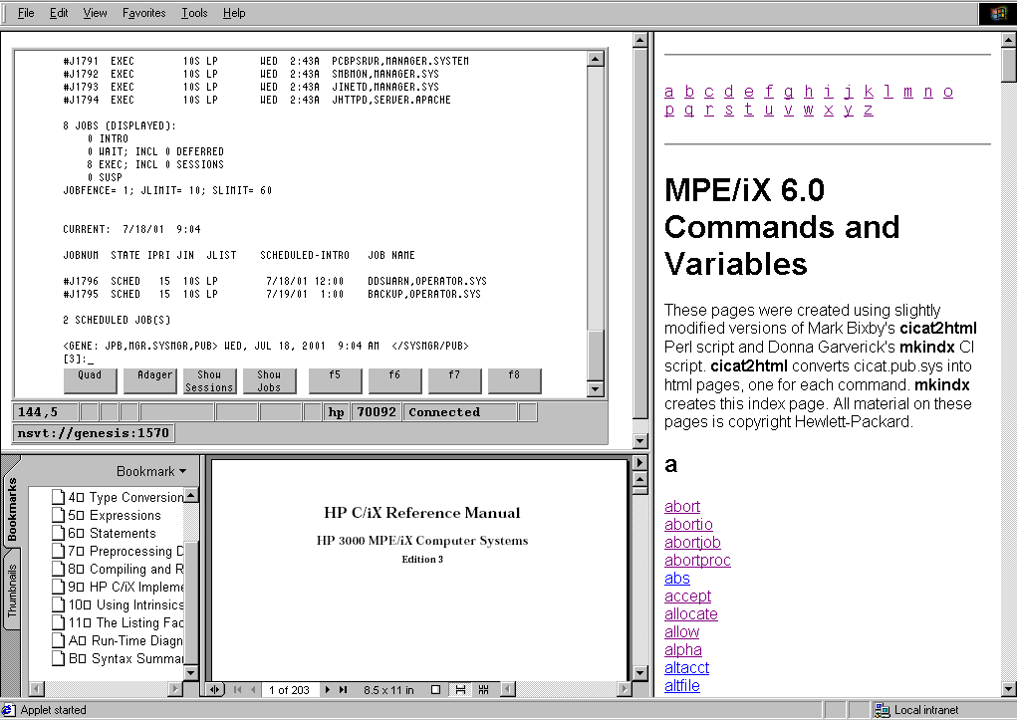
Task: Go to the previous PDF page
Action: [x=253, y=689]
